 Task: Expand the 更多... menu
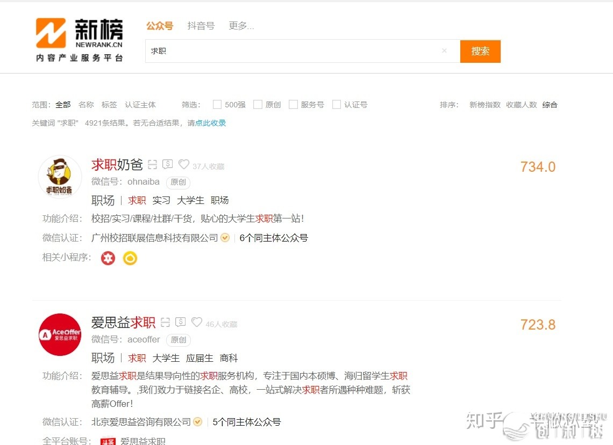[241, 26]
